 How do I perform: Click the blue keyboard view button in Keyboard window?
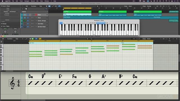(x=61, y=23)
